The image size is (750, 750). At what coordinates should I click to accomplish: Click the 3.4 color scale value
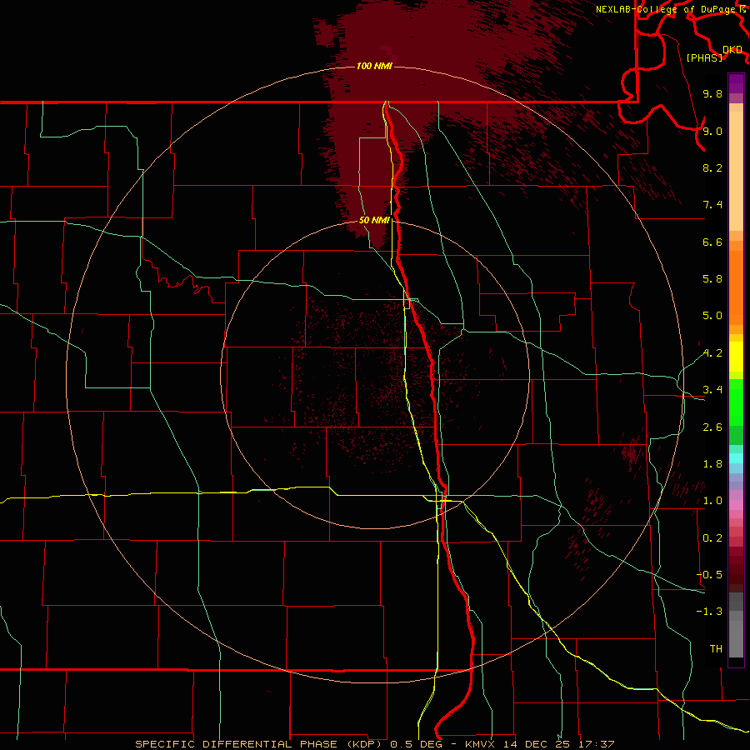click(712, 390)
